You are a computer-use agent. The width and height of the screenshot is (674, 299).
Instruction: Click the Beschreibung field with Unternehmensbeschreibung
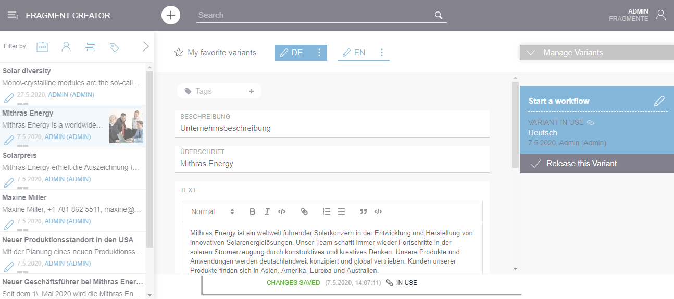click(332, 123)
